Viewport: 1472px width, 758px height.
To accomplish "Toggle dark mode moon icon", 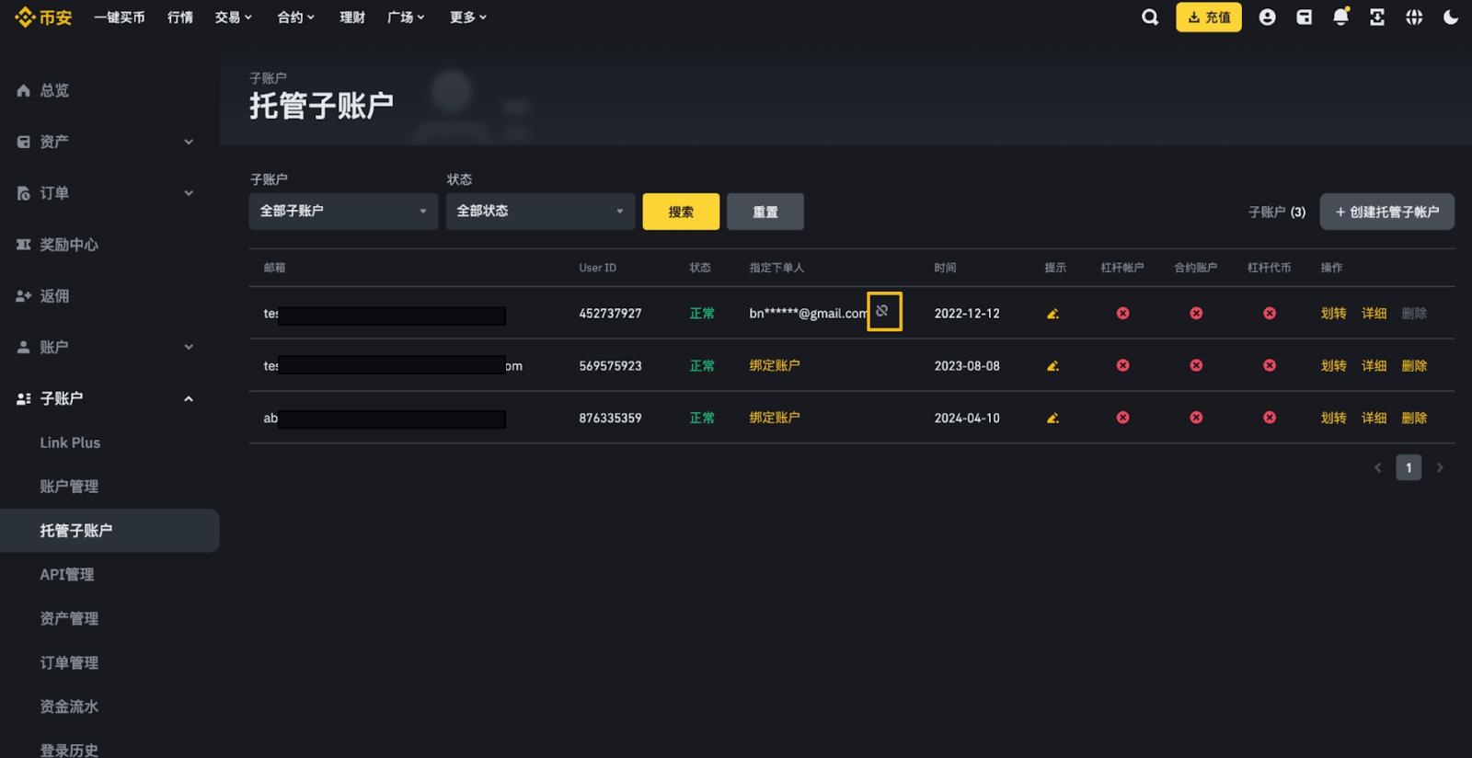I will [x=1451, y=17].
